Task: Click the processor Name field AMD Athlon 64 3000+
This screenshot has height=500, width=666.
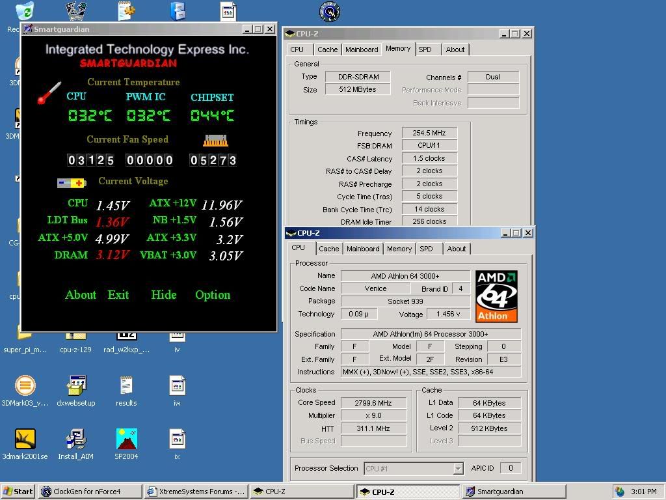Action: pyautogui.click(x=405, y=276)
